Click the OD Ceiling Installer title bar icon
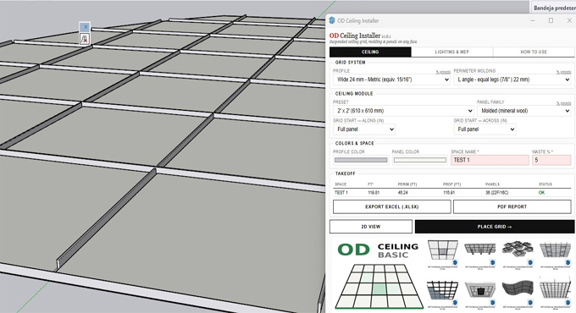The height and width of the screenshot is (313, 576). [332, 20]
